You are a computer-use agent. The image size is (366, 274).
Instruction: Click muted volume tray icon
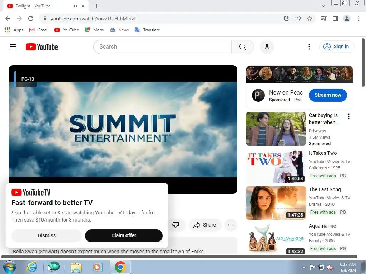click(x=330, y=267)
